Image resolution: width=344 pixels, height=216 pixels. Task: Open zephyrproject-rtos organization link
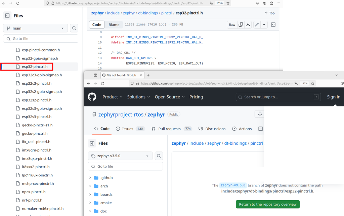pos(121,115)
